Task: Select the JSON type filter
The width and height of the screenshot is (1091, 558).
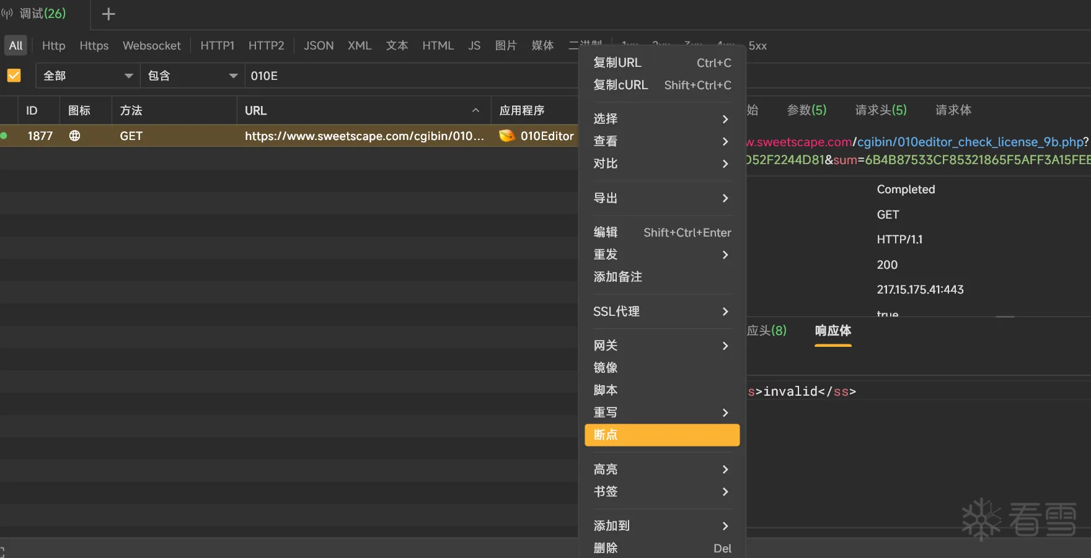Action: pyautogui.click(x=319, y=46)
